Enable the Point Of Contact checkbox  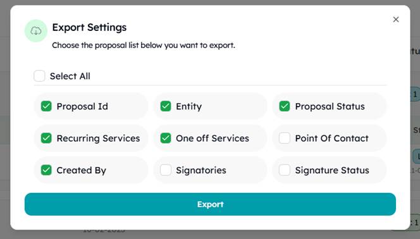(285, 138)
